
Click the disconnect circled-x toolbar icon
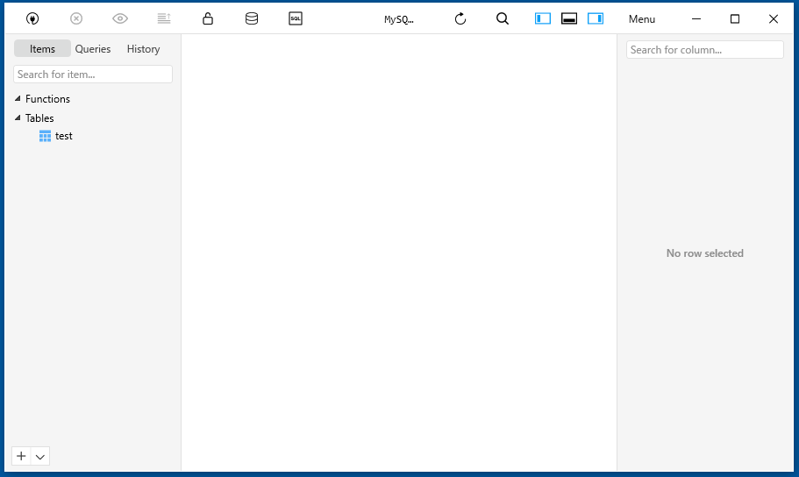(x=76, y=19)
